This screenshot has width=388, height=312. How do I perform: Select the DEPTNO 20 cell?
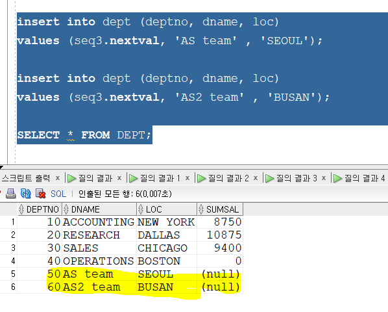[x=40, y=235]
